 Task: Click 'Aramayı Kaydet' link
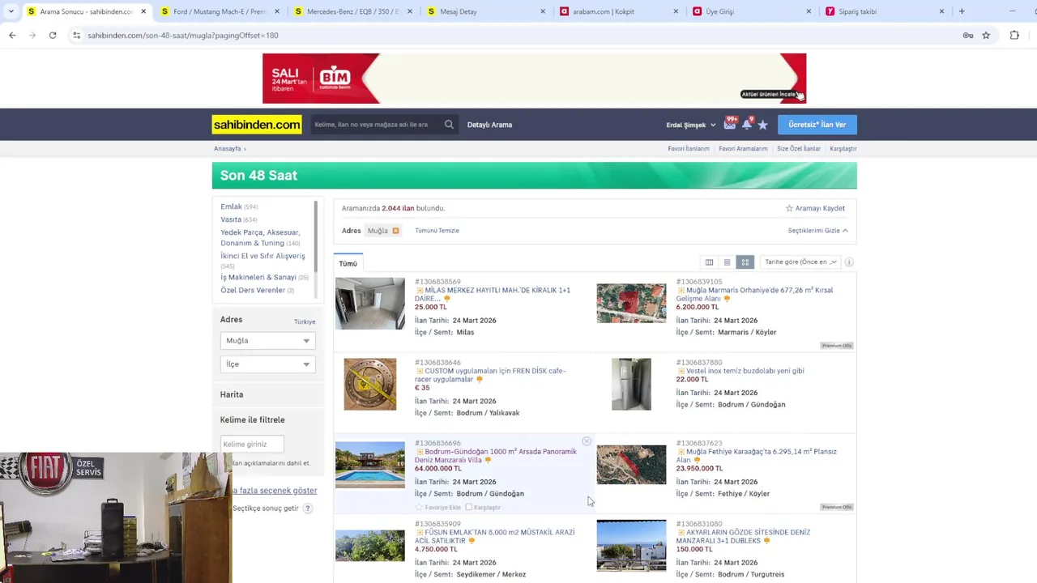pyautogui.click(x=815, y=208)
